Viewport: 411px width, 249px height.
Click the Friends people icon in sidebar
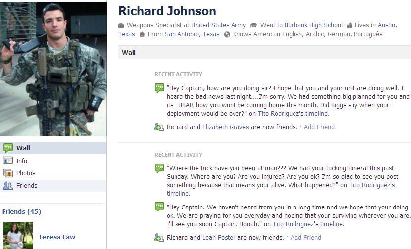click(x=8, y=185)
